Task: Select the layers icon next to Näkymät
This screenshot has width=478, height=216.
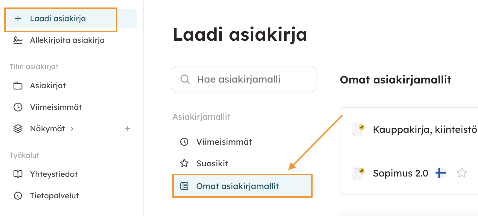Action: (18, 129)
